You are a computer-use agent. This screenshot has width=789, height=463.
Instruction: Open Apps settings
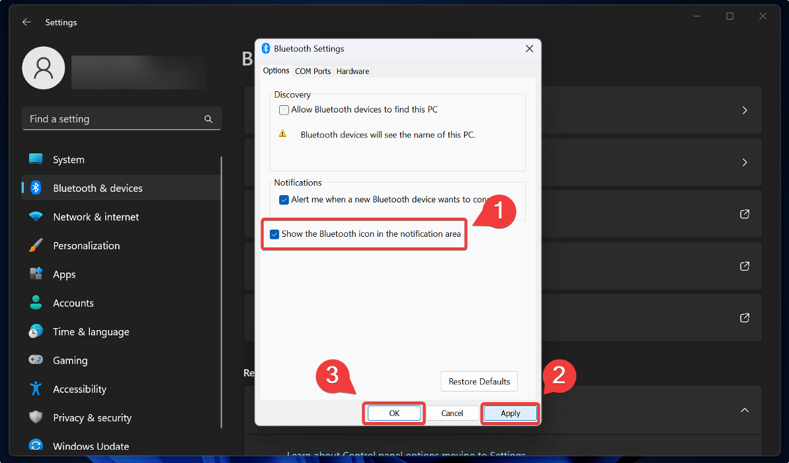click(x=64, y=274)
